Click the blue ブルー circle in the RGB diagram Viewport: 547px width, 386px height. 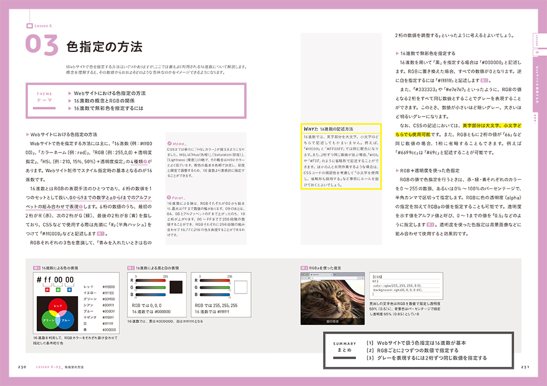click(66, 321)
